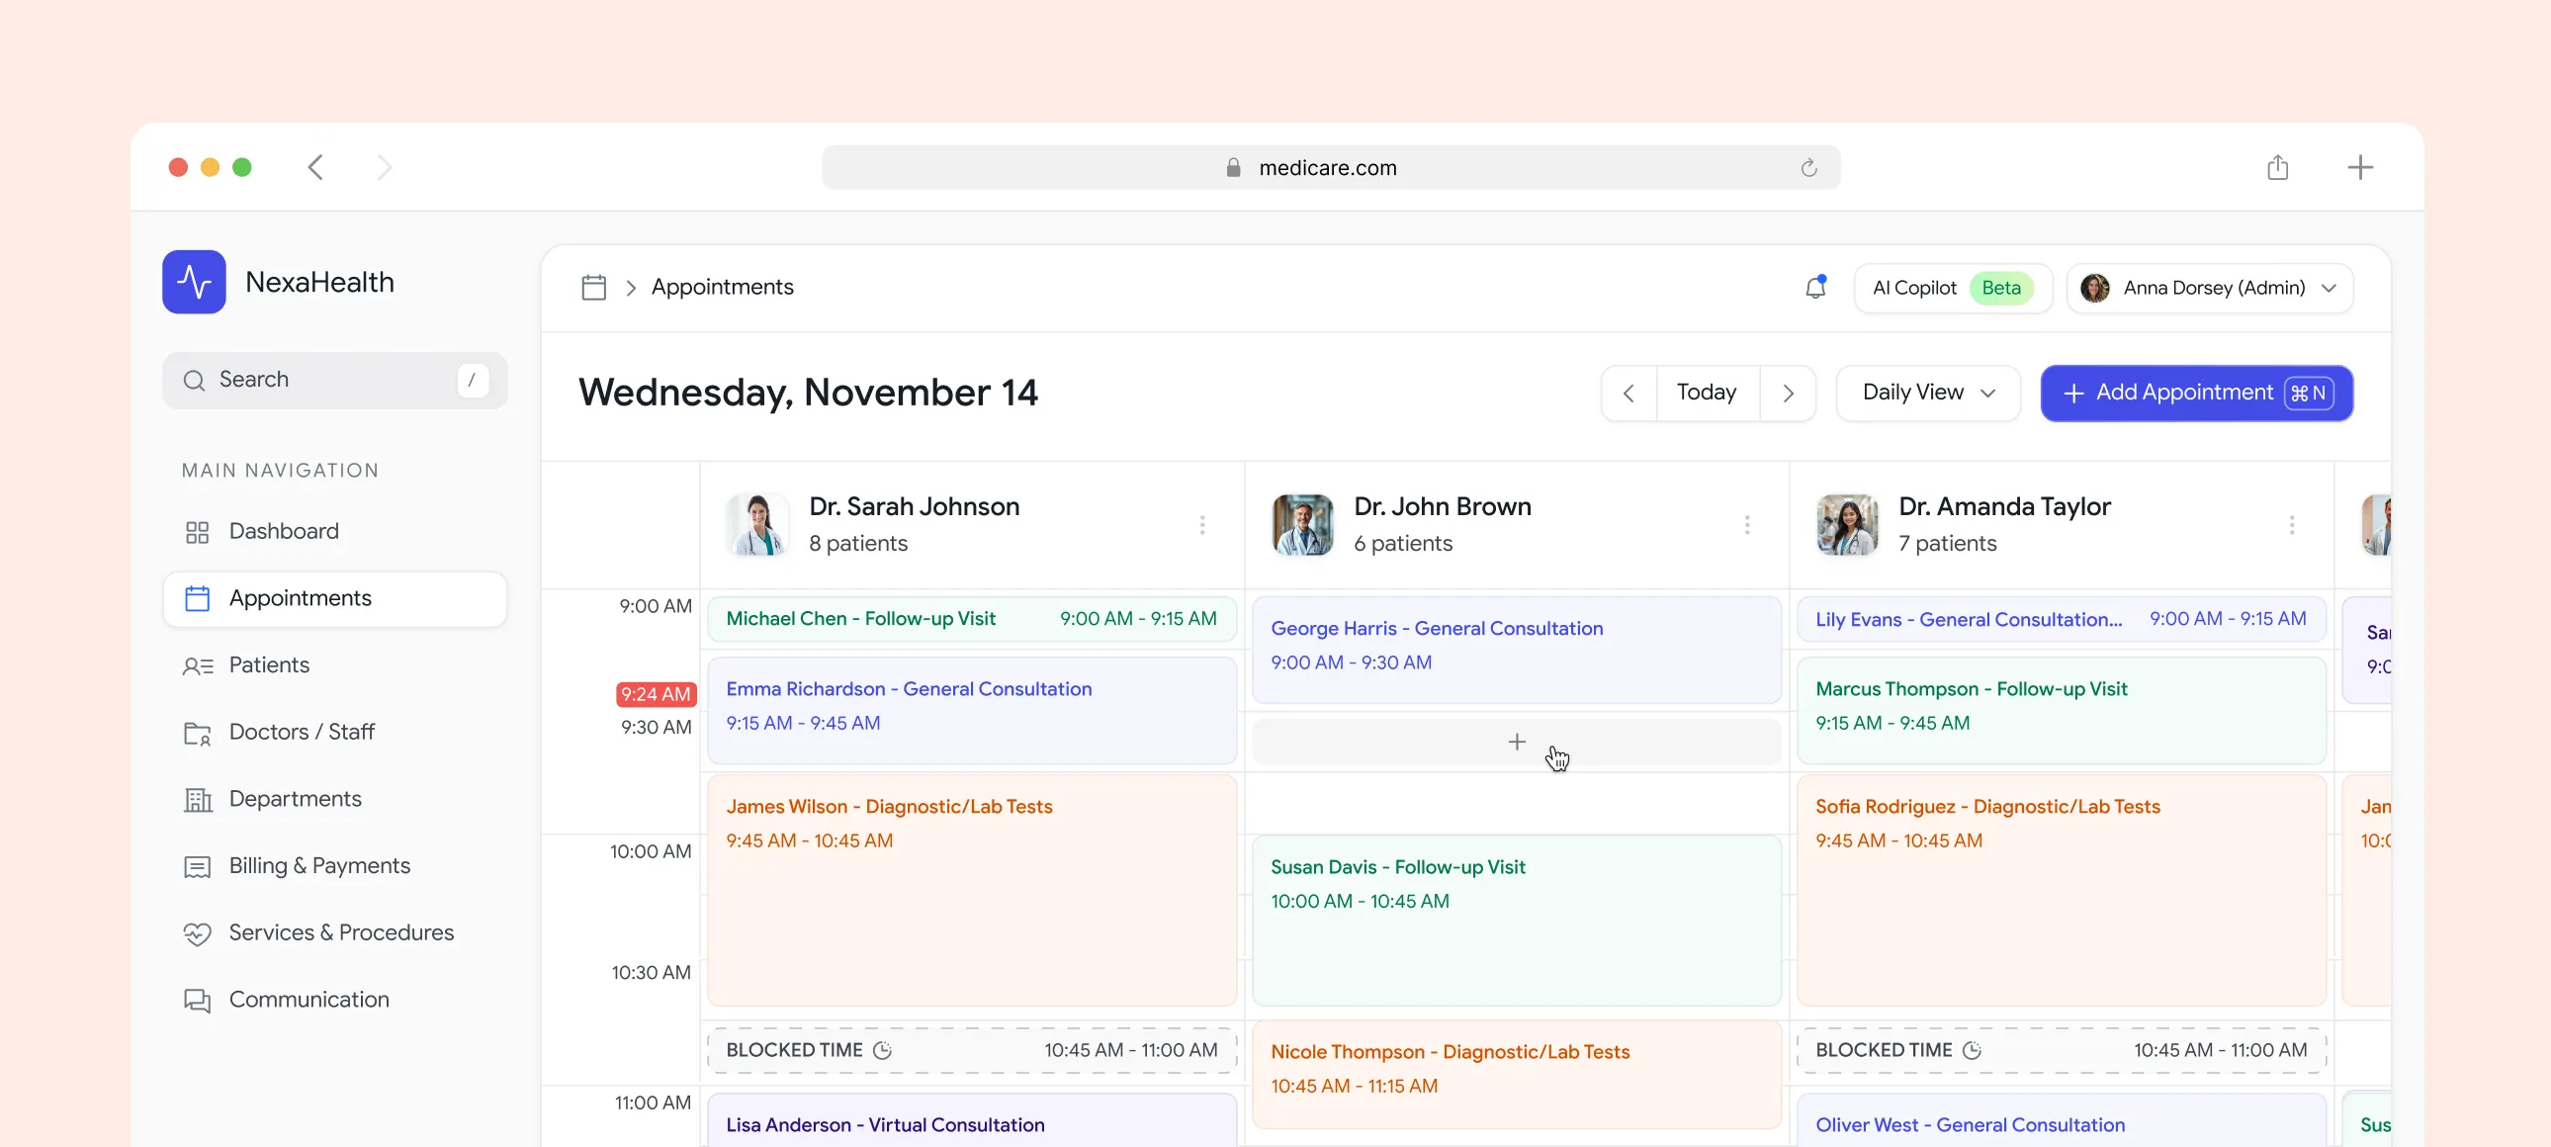Viewport: 2551px width, 1147px height.
Task: Go to Billing & Payments section
Action: point(318,866)
